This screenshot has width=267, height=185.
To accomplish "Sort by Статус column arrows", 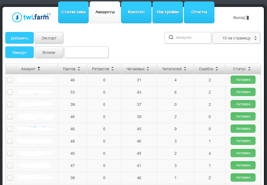I will 249,69.
